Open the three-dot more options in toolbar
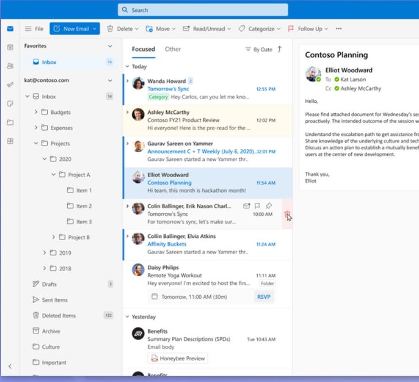This screenshot has height=382, width=419. (x=339, y=29)
